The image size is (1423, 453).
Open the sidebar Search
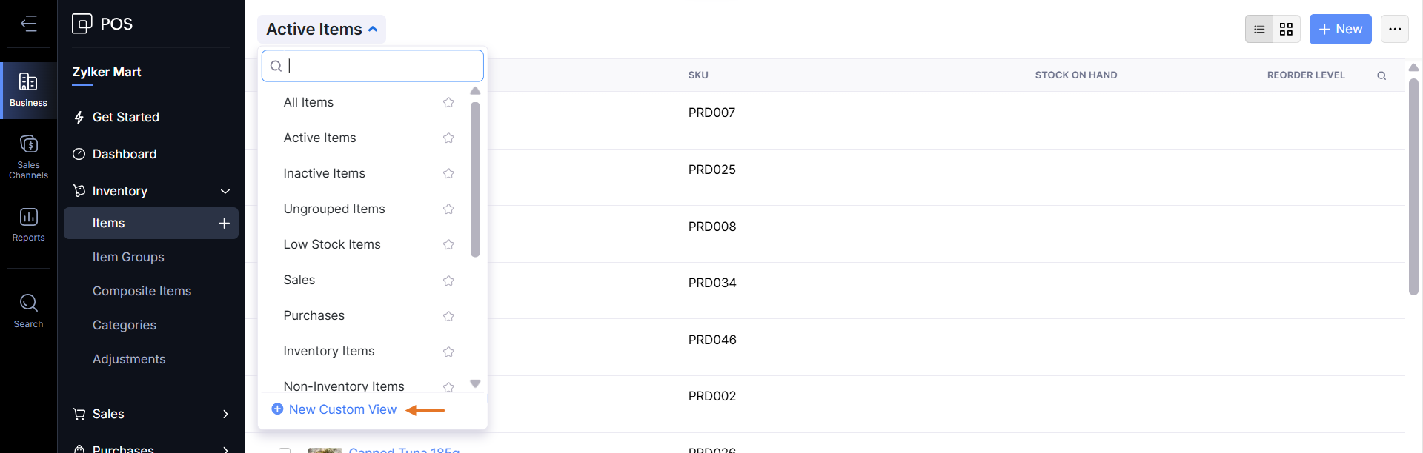(28, 311)
